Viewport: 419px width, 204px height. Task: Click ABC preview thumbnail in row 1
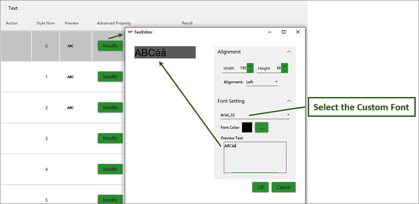70,76
